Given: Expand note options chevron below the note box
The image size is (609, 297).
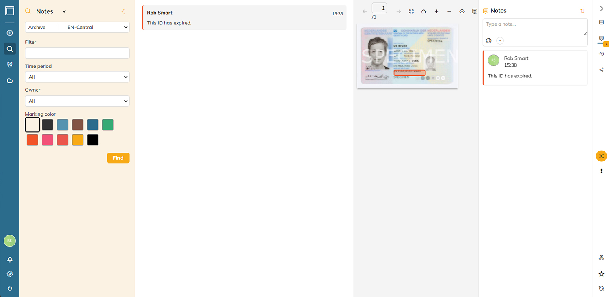Looking at the screenshot, I should (500, 41).
